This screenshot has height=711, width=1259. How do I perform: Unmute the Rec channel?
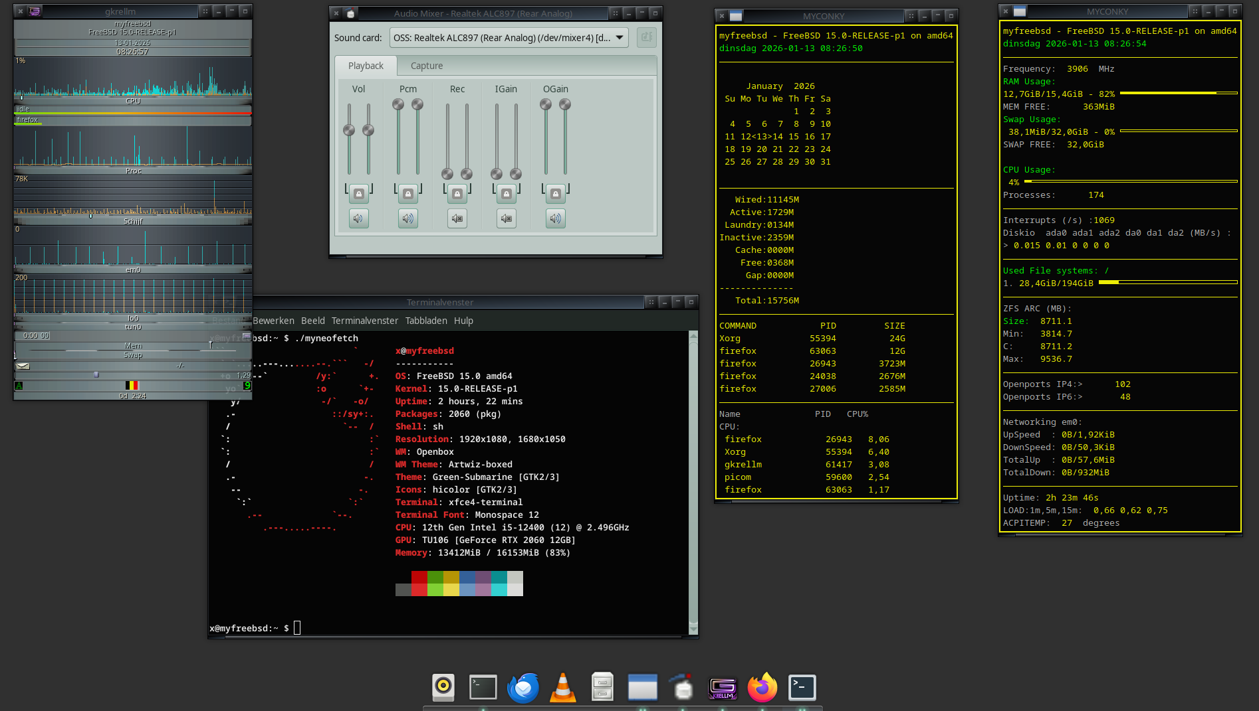tap(457, 218)
